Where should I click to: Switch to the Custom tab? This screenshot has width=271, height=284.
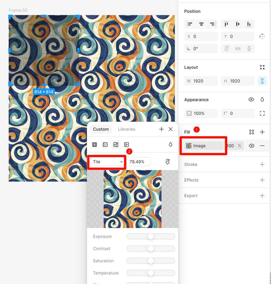click(x=101, y=129)
